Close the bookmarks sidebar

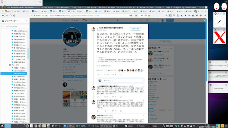(26, 21)
